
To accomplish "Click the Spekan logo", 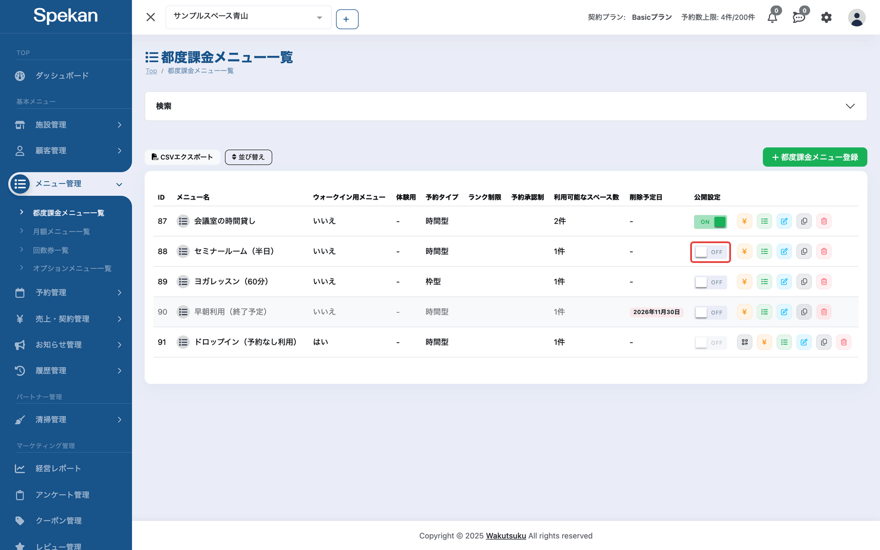I will 65,16.
